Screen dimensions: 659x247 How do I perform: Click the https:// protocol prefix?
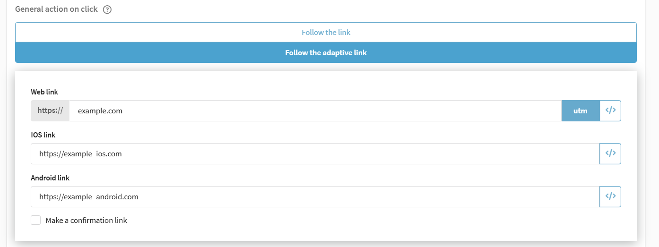click(50, 111)
